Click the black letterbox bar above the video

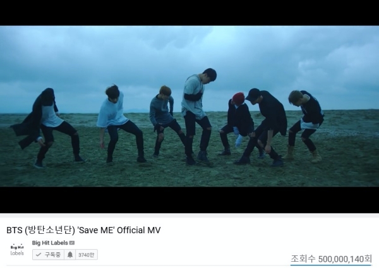click(189, 13)
